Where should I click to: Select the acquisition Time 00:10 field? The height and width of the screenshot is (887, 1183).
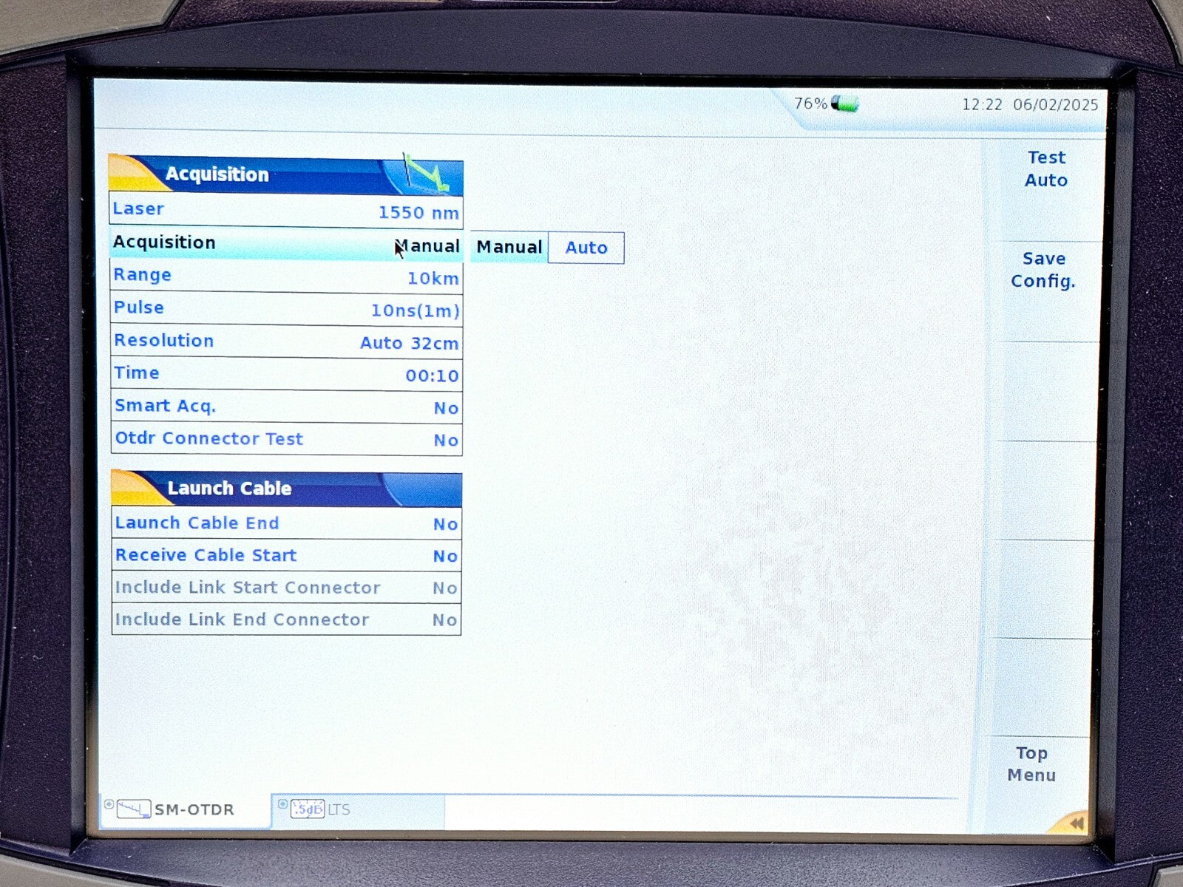(286, 374)
